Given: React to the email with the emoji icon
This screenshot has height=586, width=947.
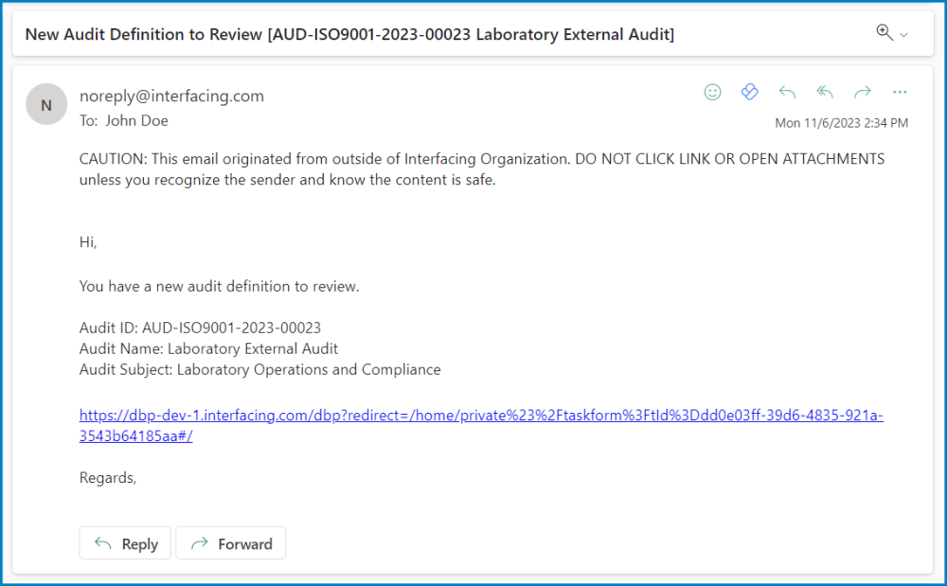Looking at the screenshot, I should [712, 92].
